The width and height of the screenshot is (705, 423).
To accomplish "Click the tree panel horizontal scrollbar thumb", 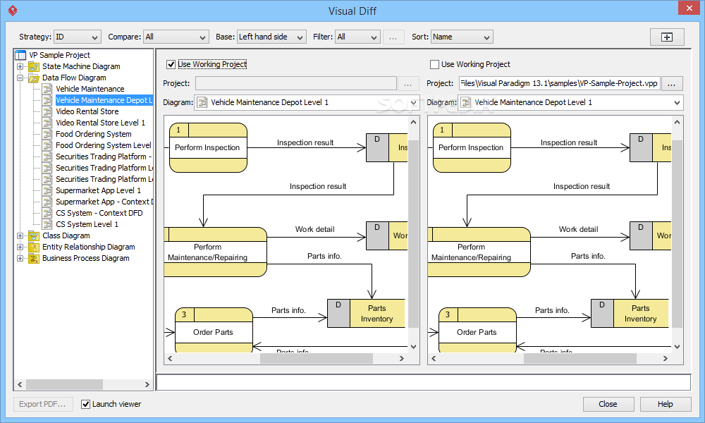I will pos(64,384).
